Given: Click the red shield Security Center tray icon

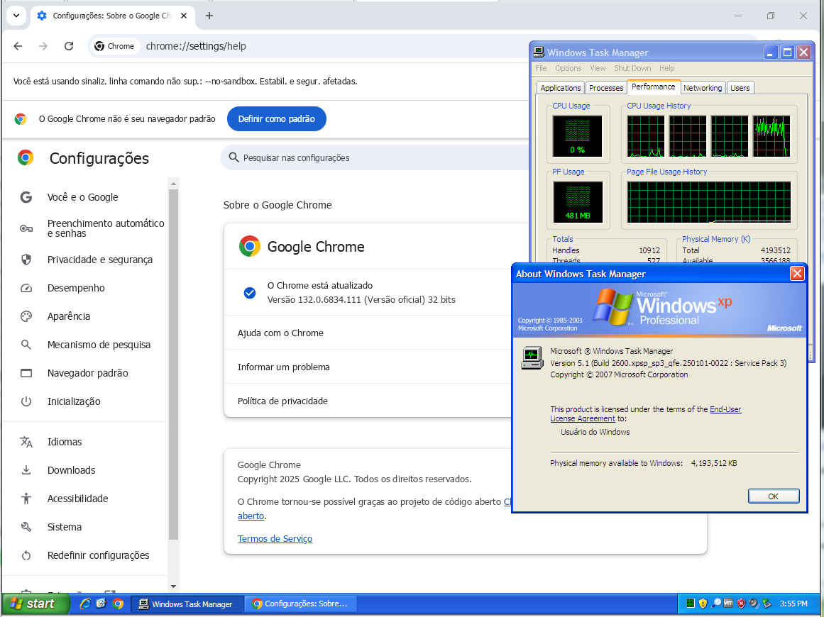Looking at the screenshot, I should click(742, 604).
